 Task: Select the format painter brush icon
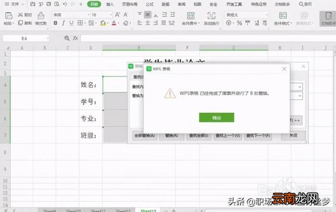pos(41,16)
